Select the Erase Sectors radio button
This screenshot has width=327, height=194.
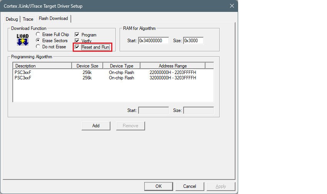click(38, 41)
